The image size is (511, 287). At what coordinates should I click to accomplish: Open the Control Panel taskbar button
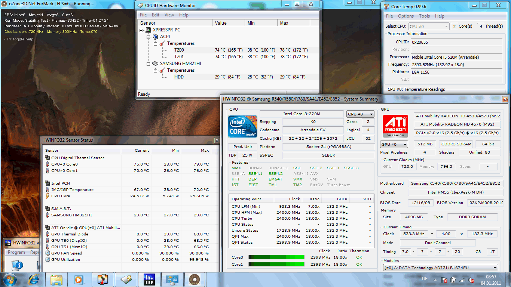[x=172, y=280]
